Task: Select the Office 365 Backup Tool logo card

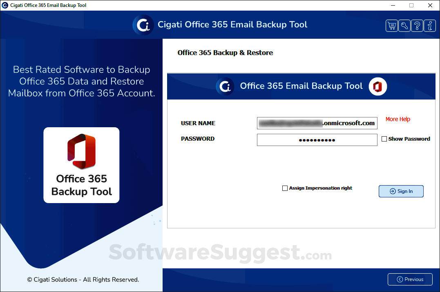Action: tap(81, 165)
